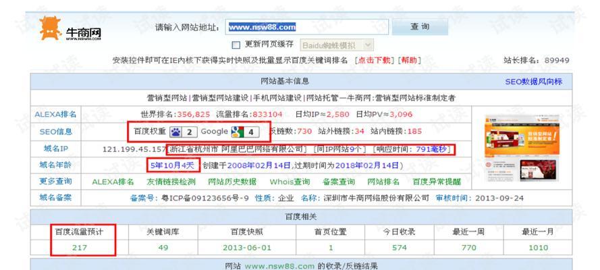Click the 域名备案 row label
This screenshot has width=600, height=270.
[x=55, y=198]
